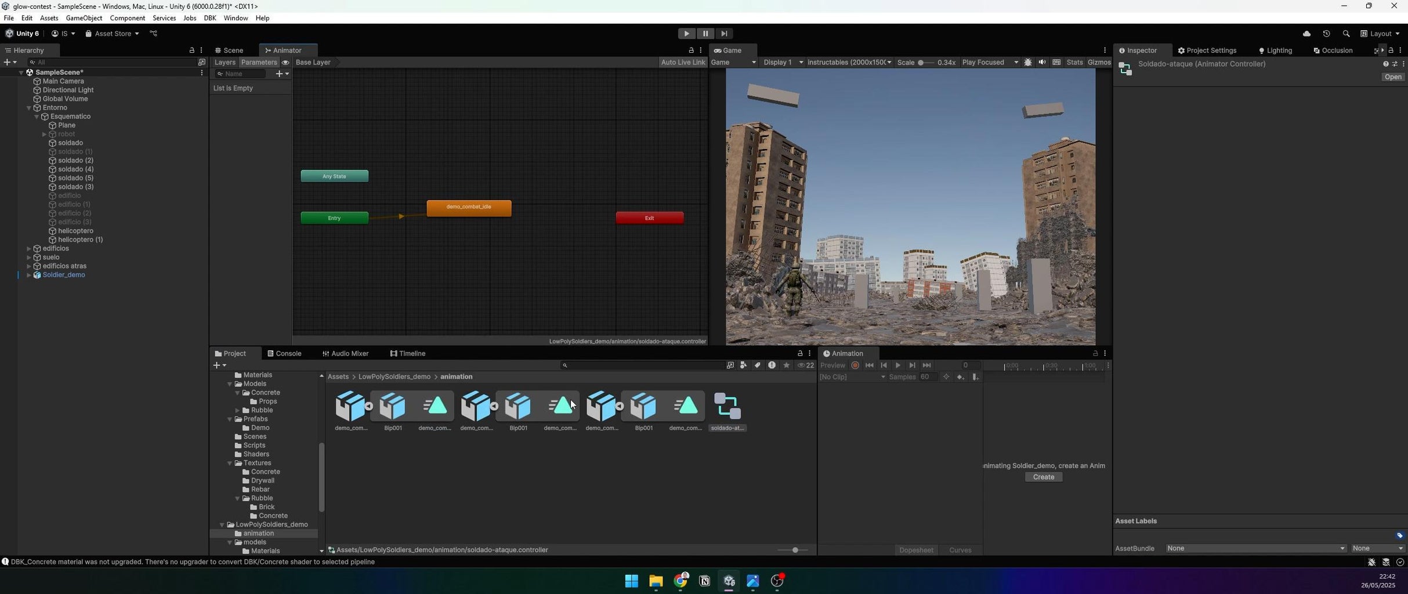The height and width of the screenshot is (594, 1408).
Task: Open Inspector help question mark icon
Action: pos(1385,64)
